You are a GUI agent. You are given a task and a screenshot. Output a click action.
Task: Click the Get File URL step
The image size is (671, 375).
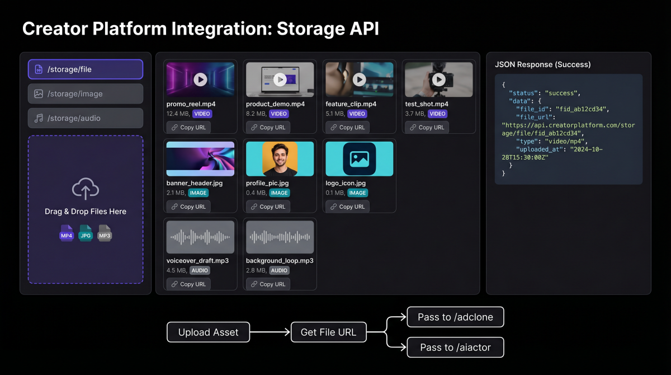pyautogui.click(x=329, y=332)
